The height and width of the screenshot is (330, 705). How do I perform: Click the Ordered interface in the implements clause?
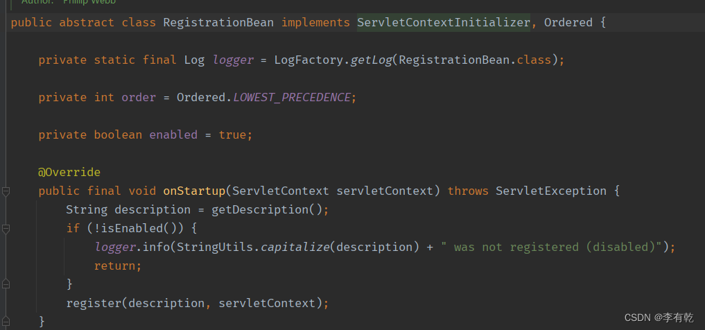pos(568,22)
